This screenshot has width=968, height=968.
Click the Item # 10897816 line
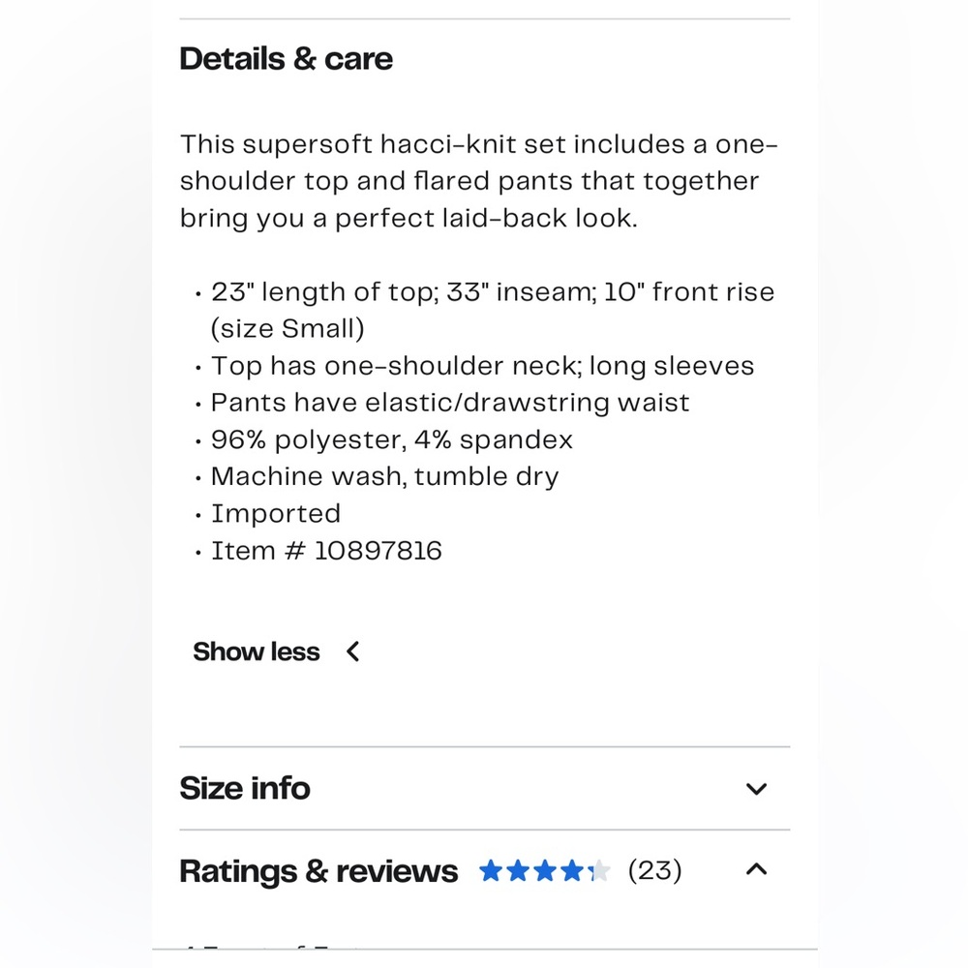326,551
